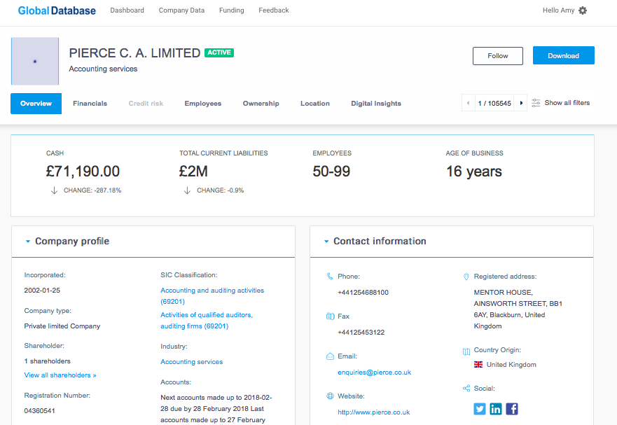The image size is (617, 425).
Task: Click the Global Database logo
Action: (57, 11)
